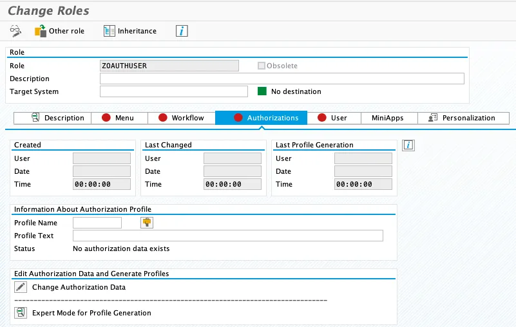Click the display/change glasses-pencil toolbar icon
The height and width of the screenshot is (327, 516).
(x=15, y=31)
